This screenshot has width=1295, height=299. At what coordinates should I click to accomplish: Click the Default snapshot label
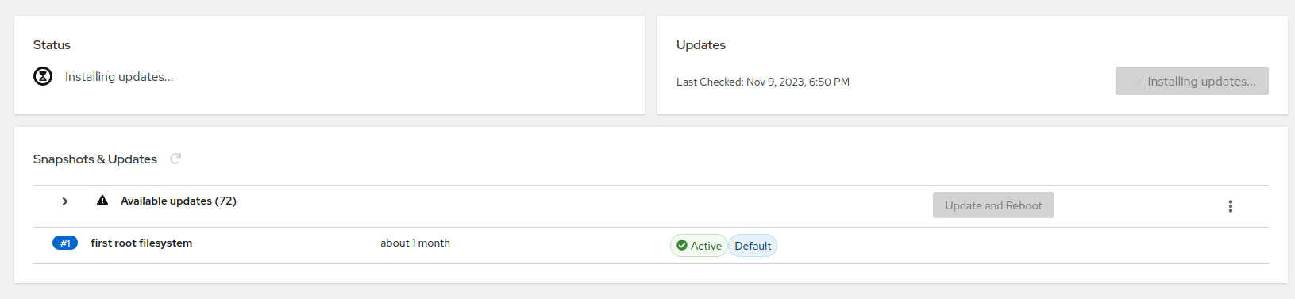click(x=753, y=246)
